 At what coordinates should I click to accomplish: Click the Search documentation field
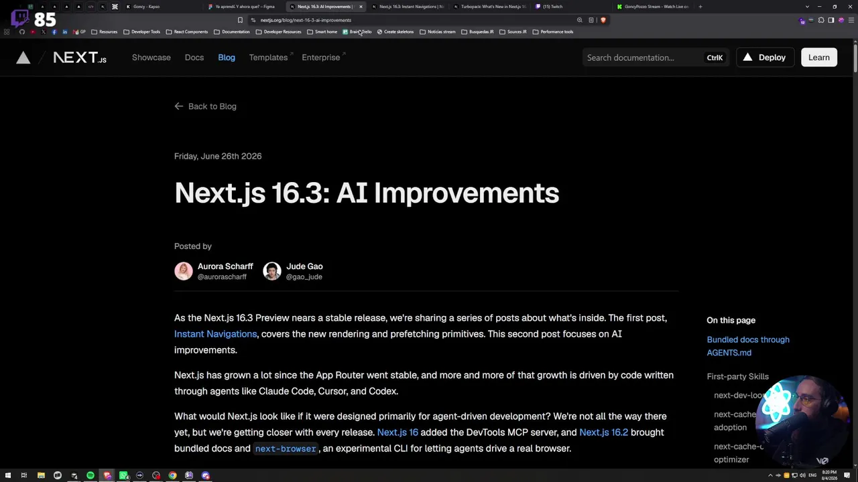click(x=655, y=58)
